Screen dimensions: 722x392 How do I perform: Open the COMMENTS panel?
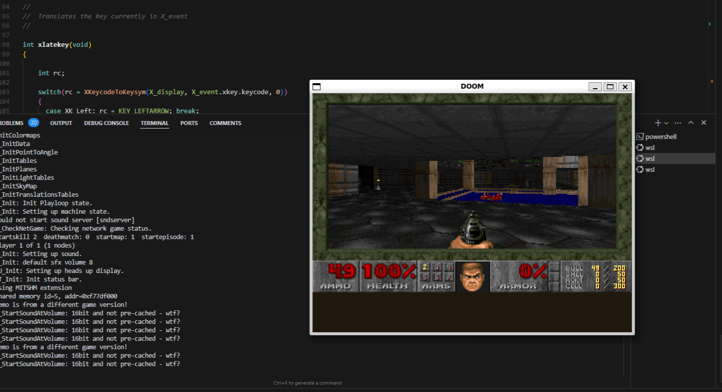click(225, 123)
